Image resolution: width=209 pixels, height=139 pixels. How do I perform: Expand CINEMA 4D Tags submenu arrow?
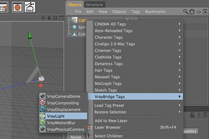pos(180,24)
